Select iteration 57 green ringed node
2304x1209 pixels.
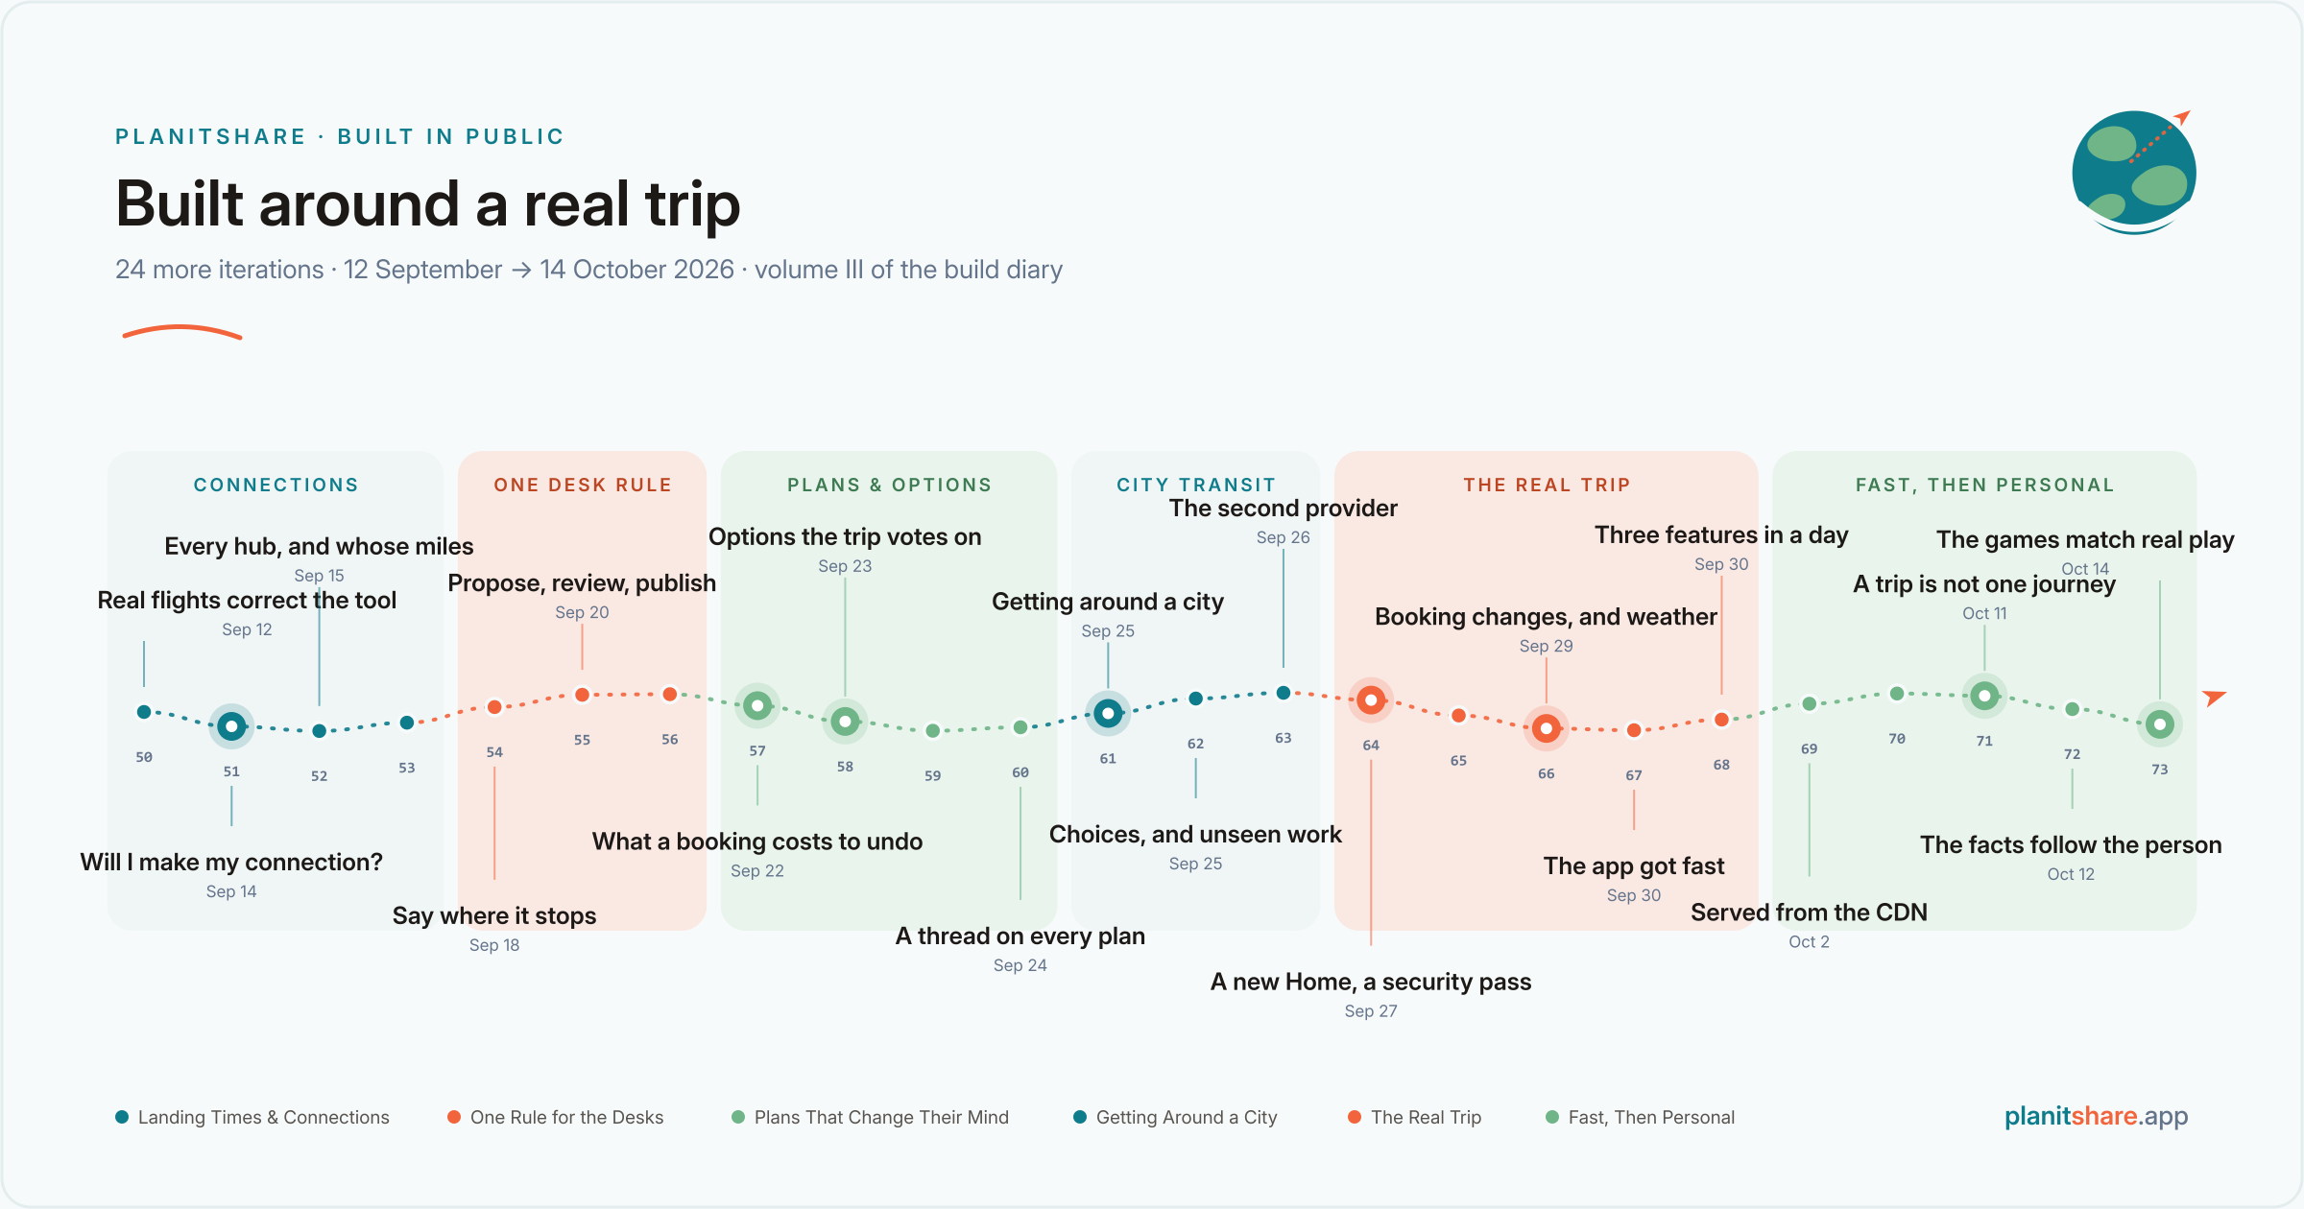tap(757, 706)
